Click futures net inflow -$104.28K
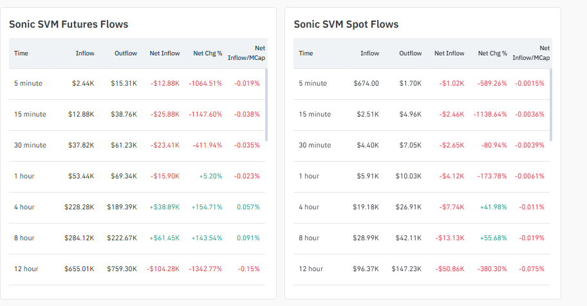This screenshot has height=306, width=587. click(163, 269)
